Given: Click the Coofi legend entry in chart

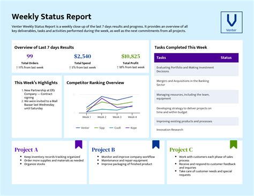Looking at the screenshot, I should tap(115, 128).
